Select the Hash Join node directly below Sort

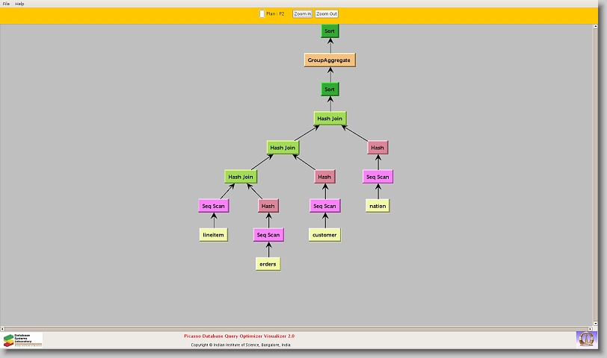(330, 118)
